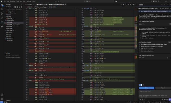Open the Explorer view in activity bar
This screenshot has width=171, height=103.
tap(2, 5)
